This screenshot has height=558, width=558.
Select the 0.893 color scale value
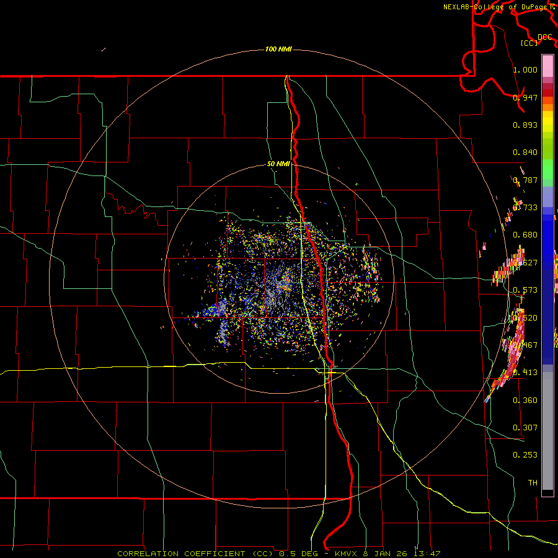point(525,125)
